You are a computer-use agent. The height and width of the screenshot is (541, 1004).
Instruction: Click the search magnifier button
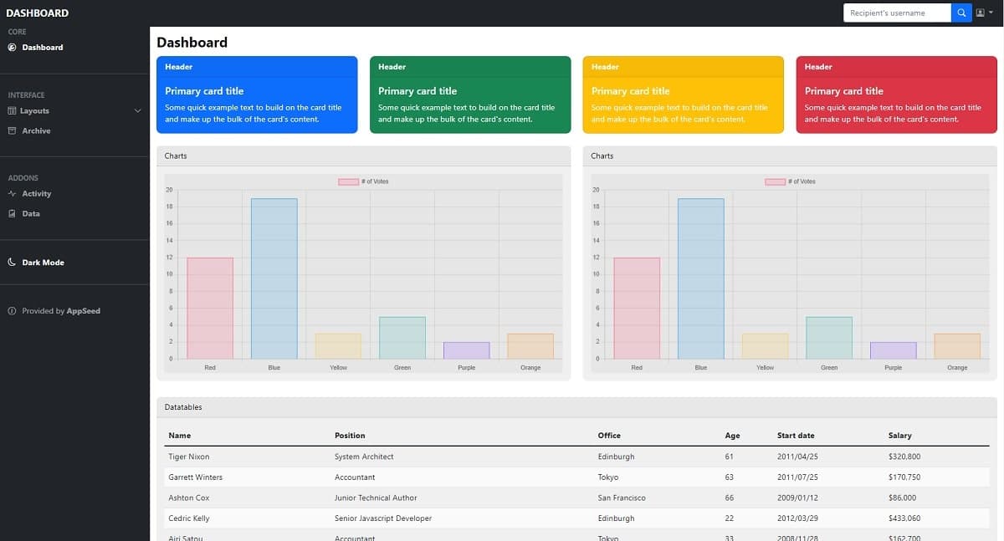point(961,13)
